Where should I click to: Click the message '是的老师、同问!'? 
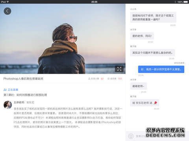[142, 36]
